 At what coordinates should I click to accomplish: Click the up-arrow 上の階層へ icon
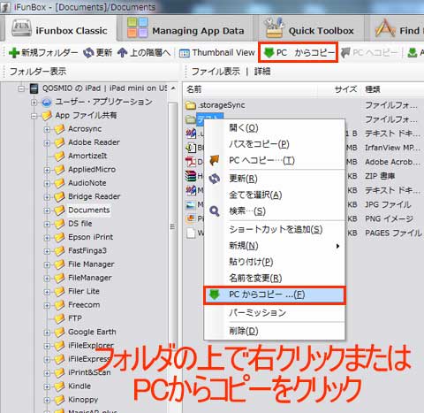tap(122, 53)
